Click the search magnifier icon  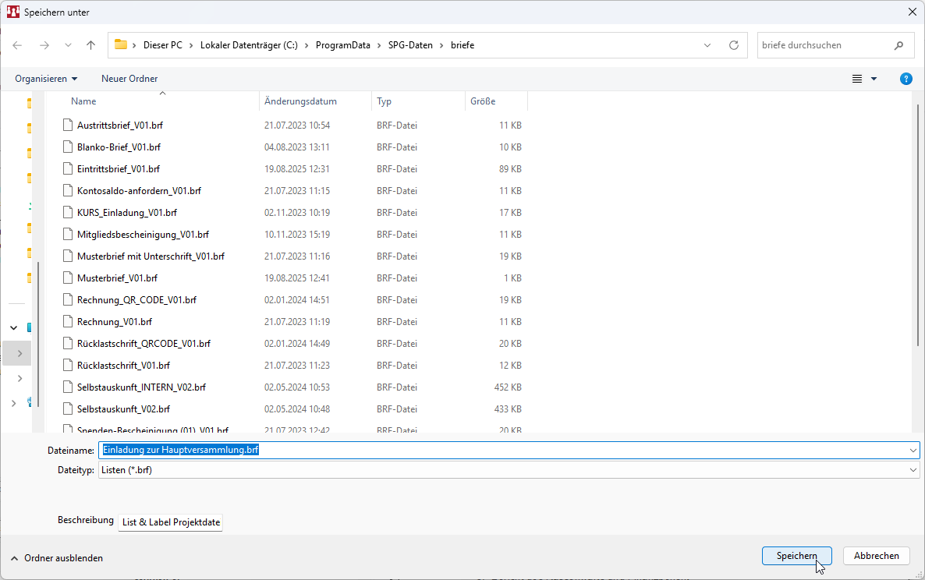coord(898,45)
